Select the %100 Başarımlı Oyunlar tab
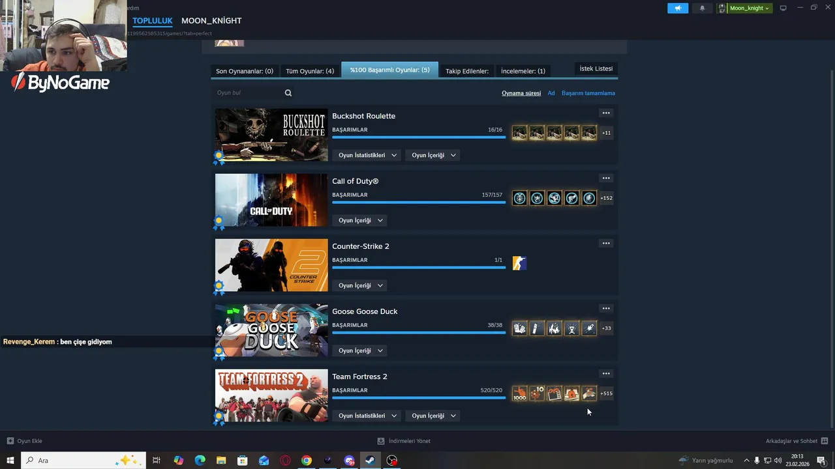Image resolution: width=835 pixels, height=469 pixels. 389,70
